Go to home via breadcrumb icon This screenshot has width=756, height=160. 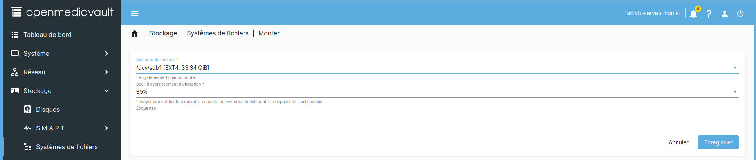coord(135,33)
